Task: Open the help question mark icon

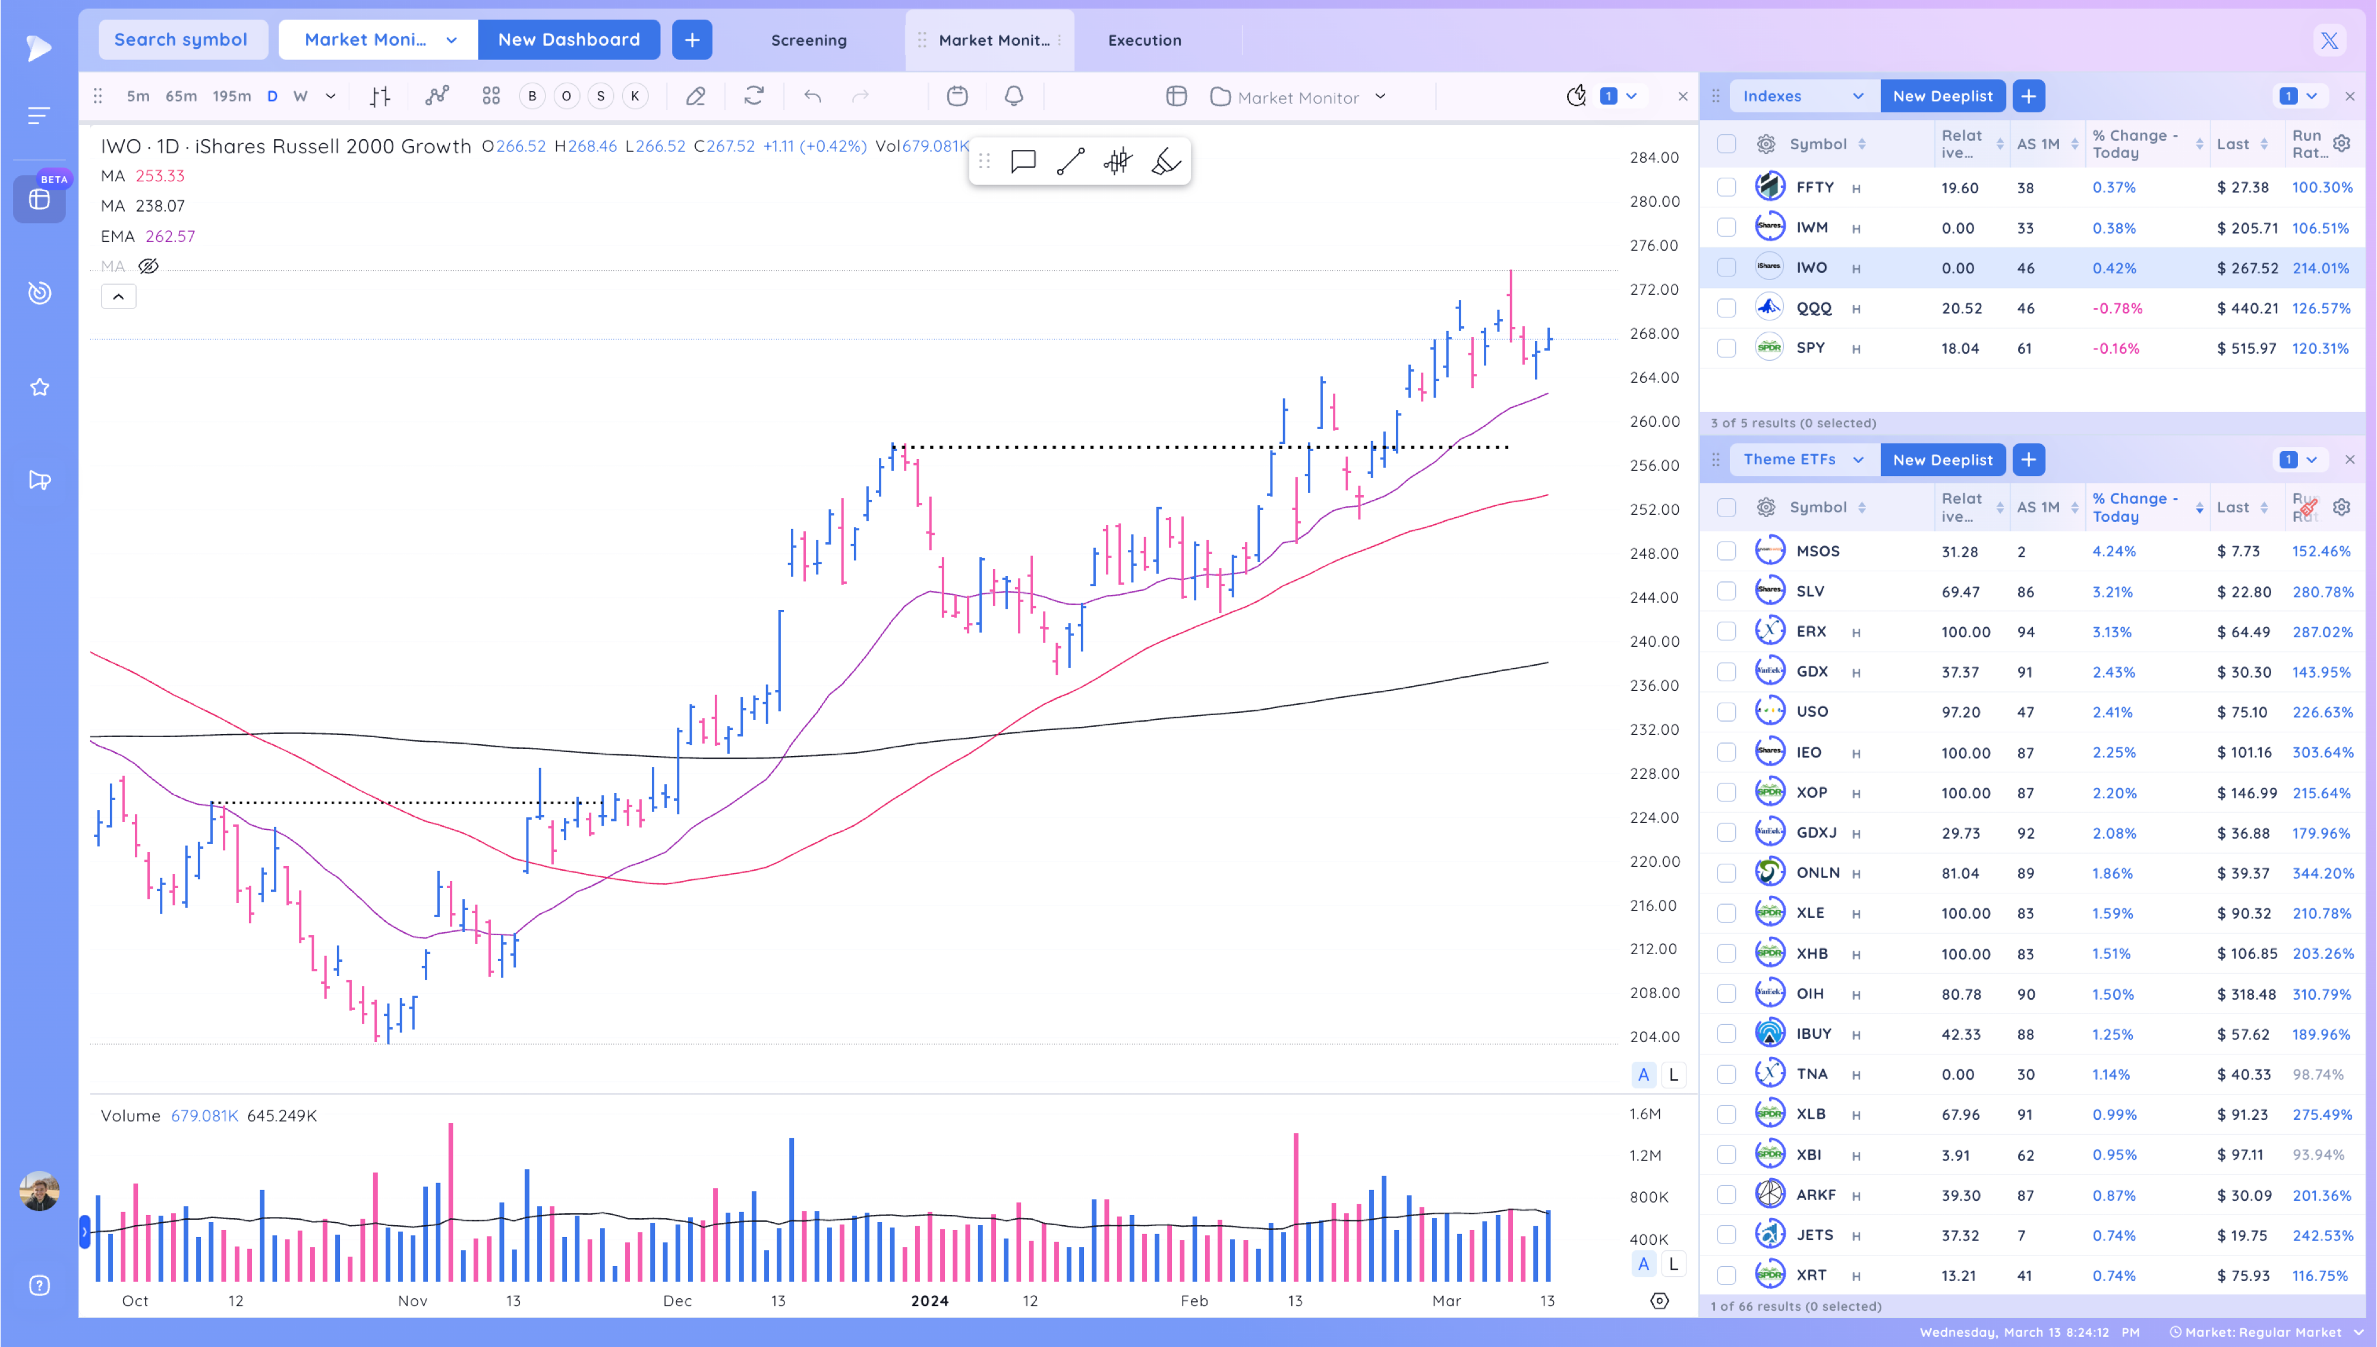Action: click(x=39, y=1285)
